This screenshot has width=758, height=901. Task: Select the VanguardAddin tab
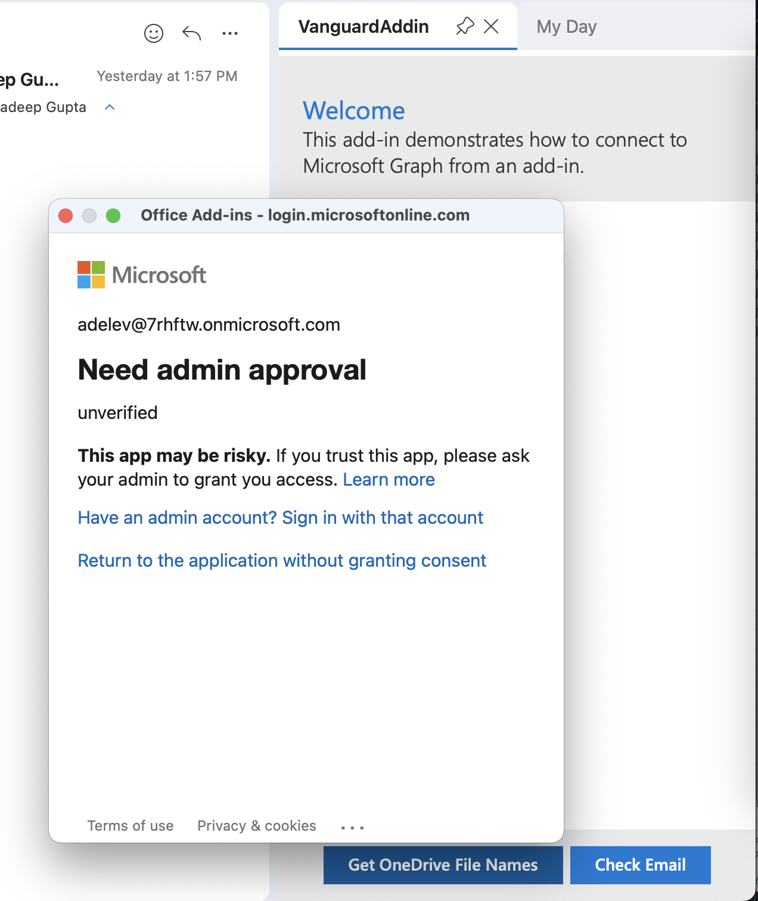coord(364,26)
